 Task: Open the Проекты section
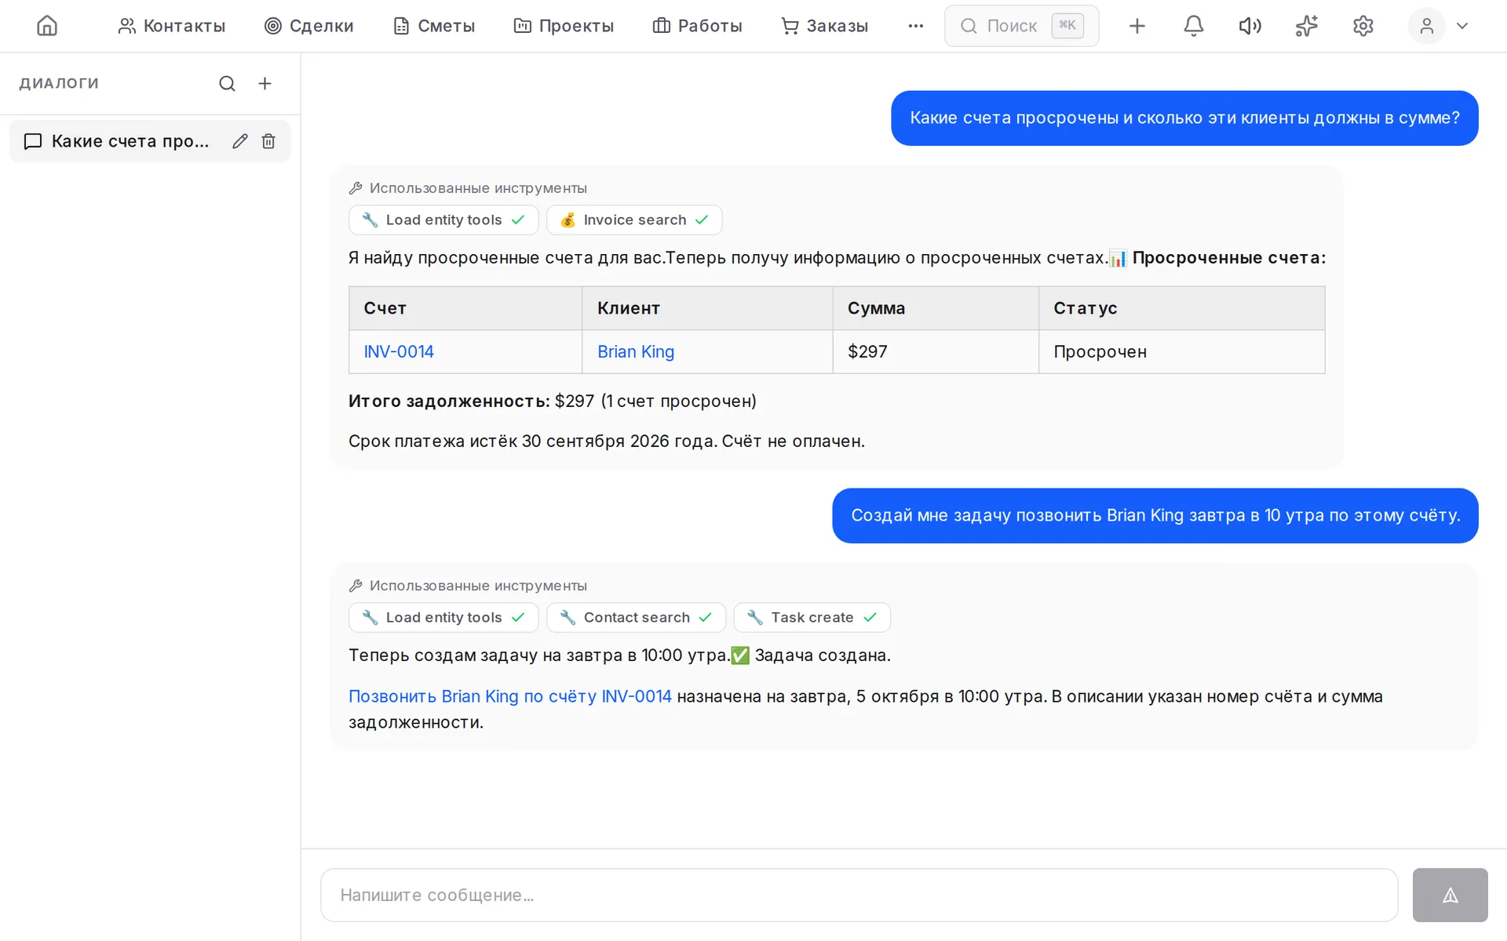point(564,26)
